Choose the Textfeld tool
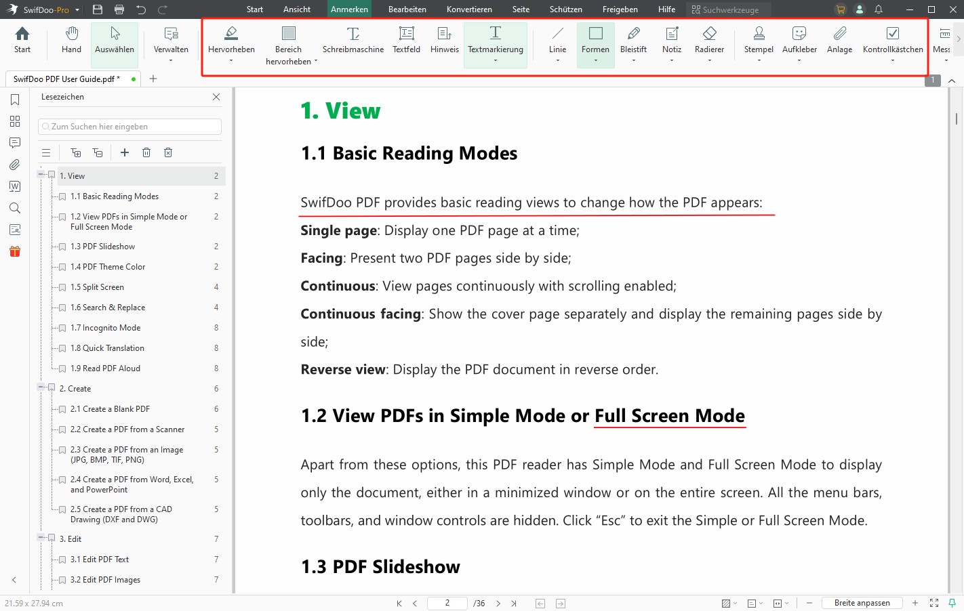The image size is (964, 611). coord(407,40)
